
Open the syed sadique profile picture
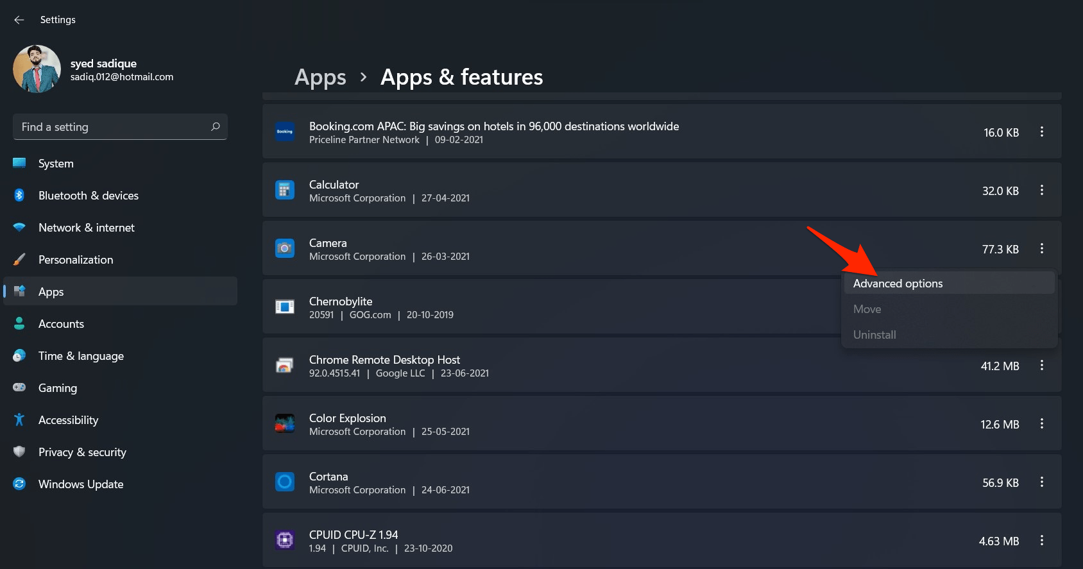[x=37, y=69]
